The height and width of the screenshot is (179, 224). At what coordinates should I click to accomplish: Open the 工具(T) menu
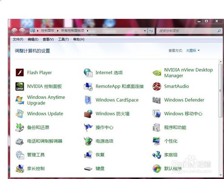point(63,39)
